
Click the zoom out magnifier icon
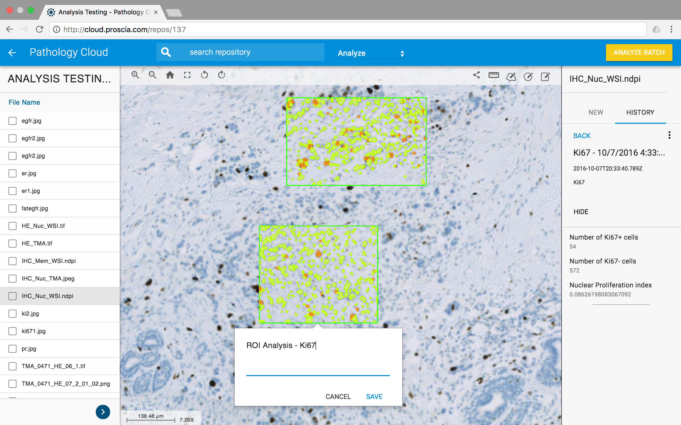click(152, 75)
